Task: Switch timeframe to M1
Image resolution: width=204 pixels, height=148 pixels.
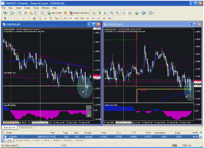Action: click(x=65, y=18)
